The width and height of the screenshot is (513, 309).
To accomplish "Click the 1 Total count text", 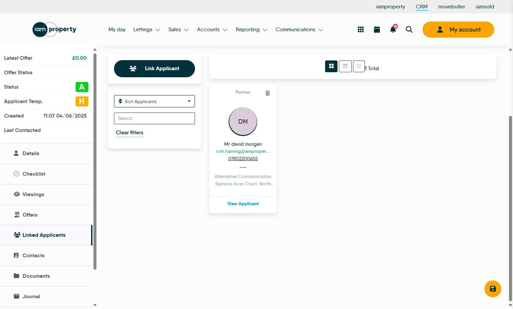I will pos(372,69).
